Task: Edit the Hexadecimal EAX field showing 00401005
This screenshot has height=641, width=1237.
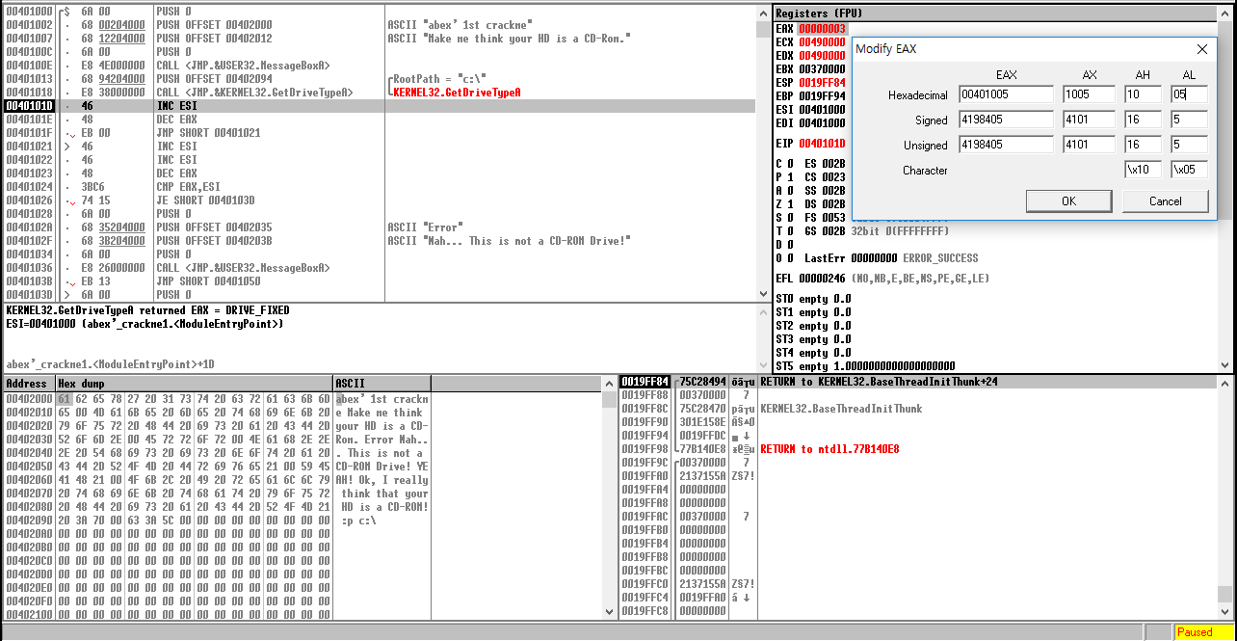Action: pyautogui.click(x=1006, y=94)
